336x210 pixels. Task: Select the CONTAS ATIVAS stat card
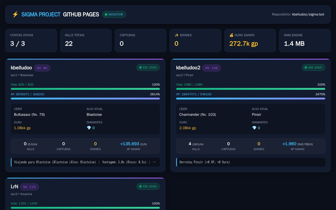point(31,40)
